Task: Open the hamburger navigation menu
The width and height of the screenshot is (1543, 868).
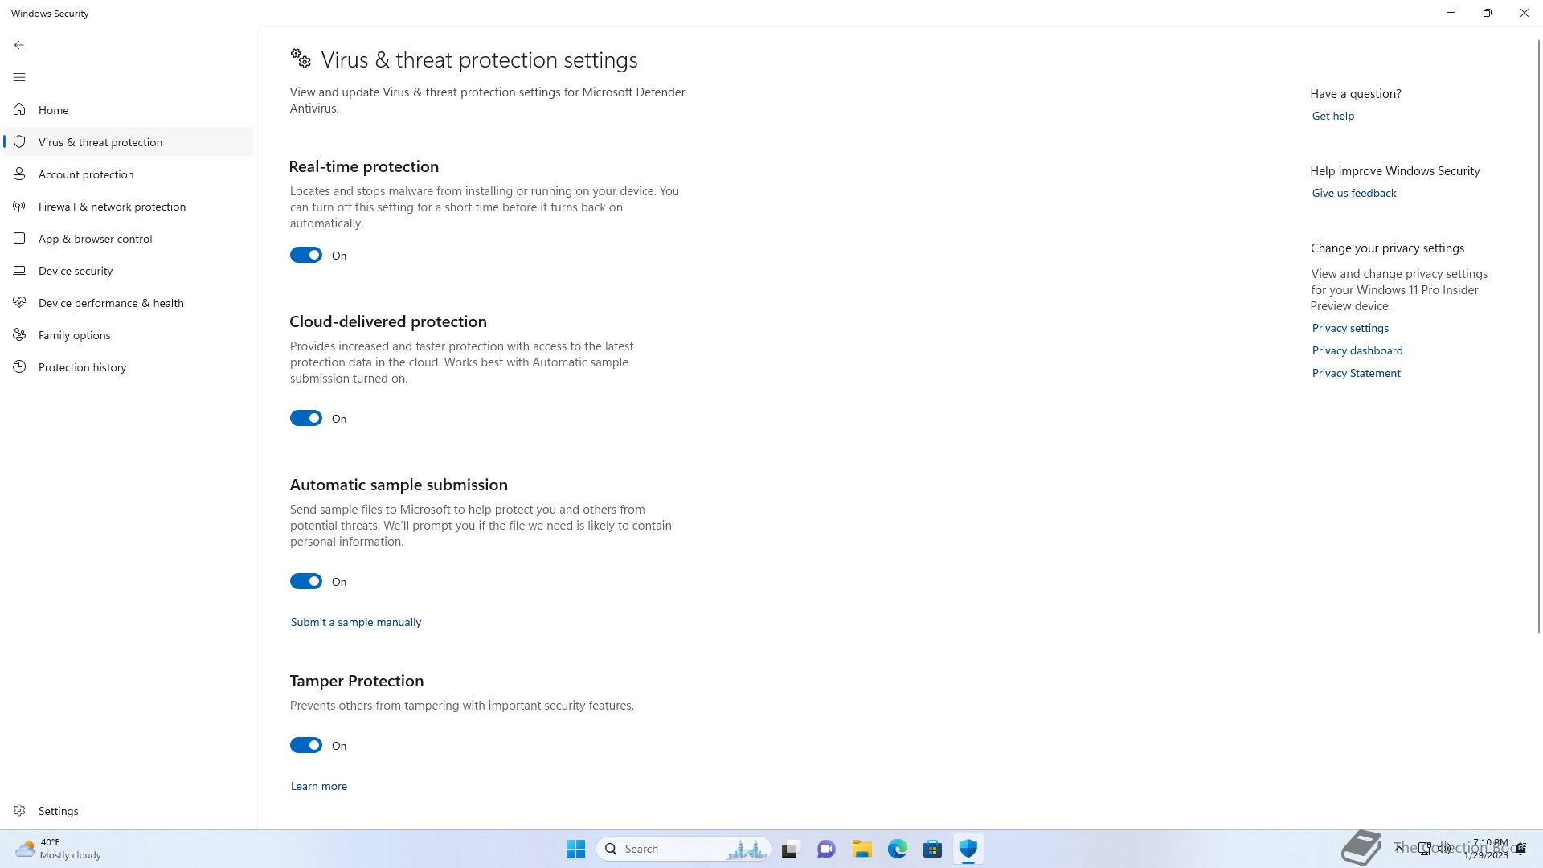Action: pos(19,77)
